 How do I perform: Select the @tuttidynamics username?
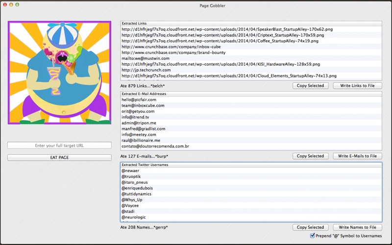pos(251,194)
